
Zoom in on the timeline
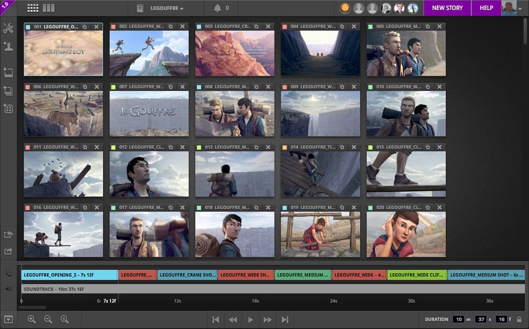click(31, 319)
